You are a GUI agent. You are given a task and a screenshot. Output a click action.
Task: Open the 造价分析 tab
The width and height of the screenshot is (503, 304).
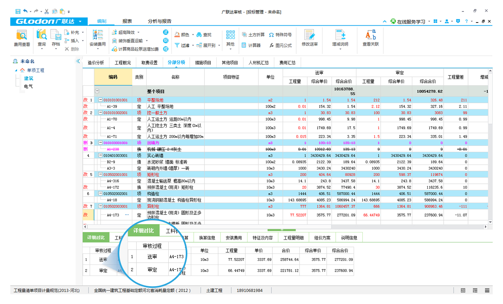[96, 62]
